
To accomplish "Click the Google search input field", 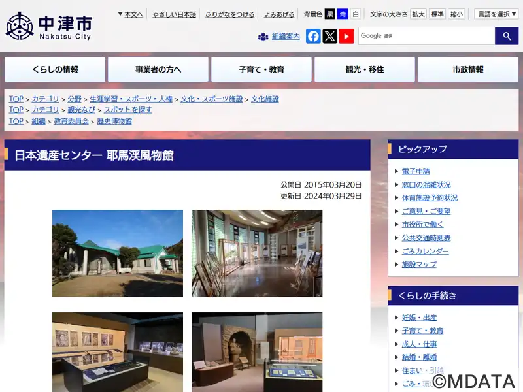I will point(427,36).
